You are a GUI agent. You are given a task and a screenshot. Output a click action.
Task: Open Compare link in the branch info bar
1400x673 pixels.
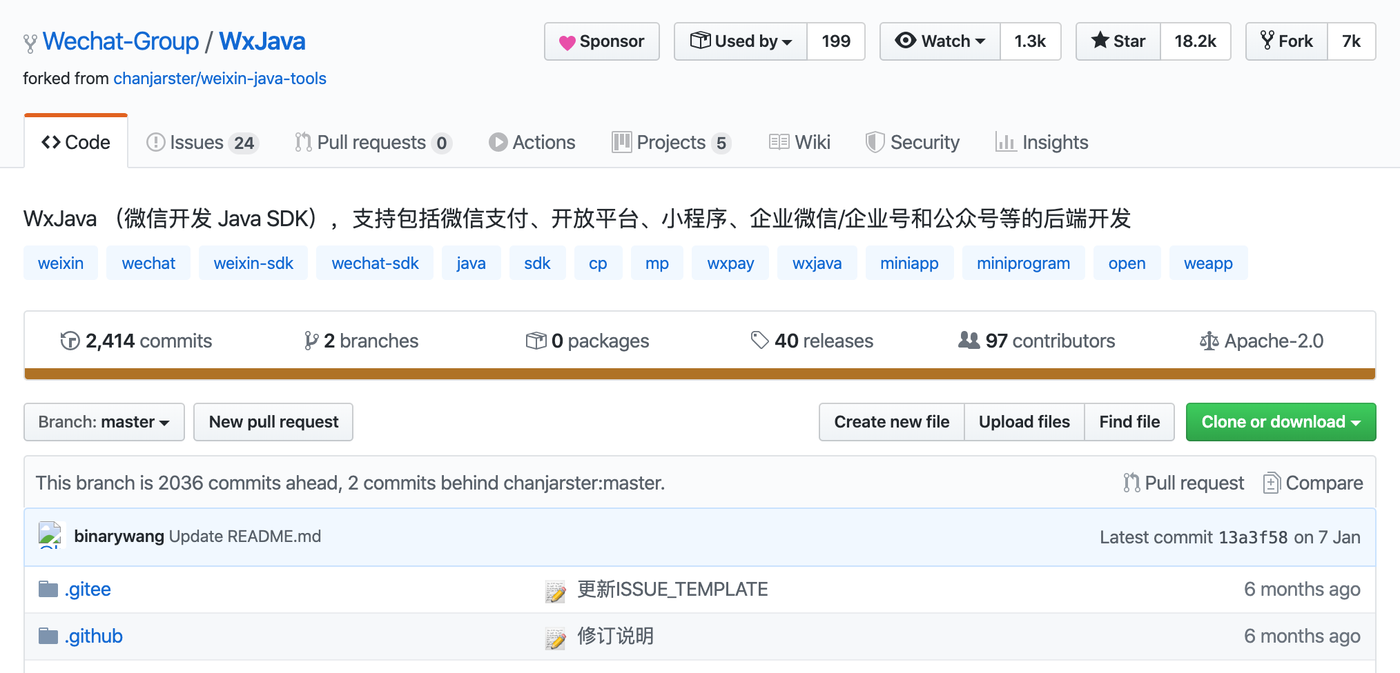point(1313,483)
